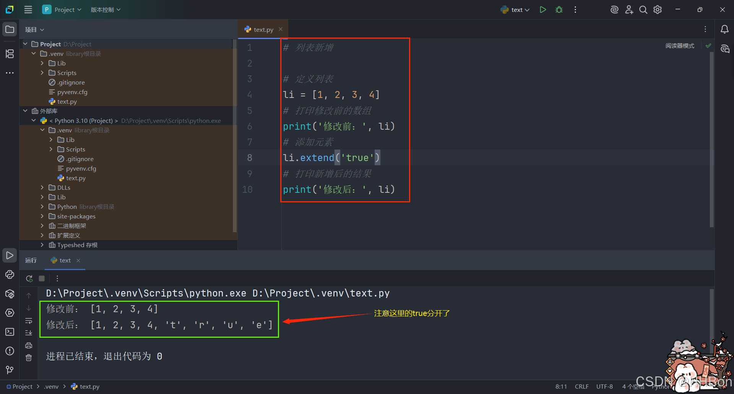
Task: Toggle soft-wrap in run console
Action: point(29,321)
